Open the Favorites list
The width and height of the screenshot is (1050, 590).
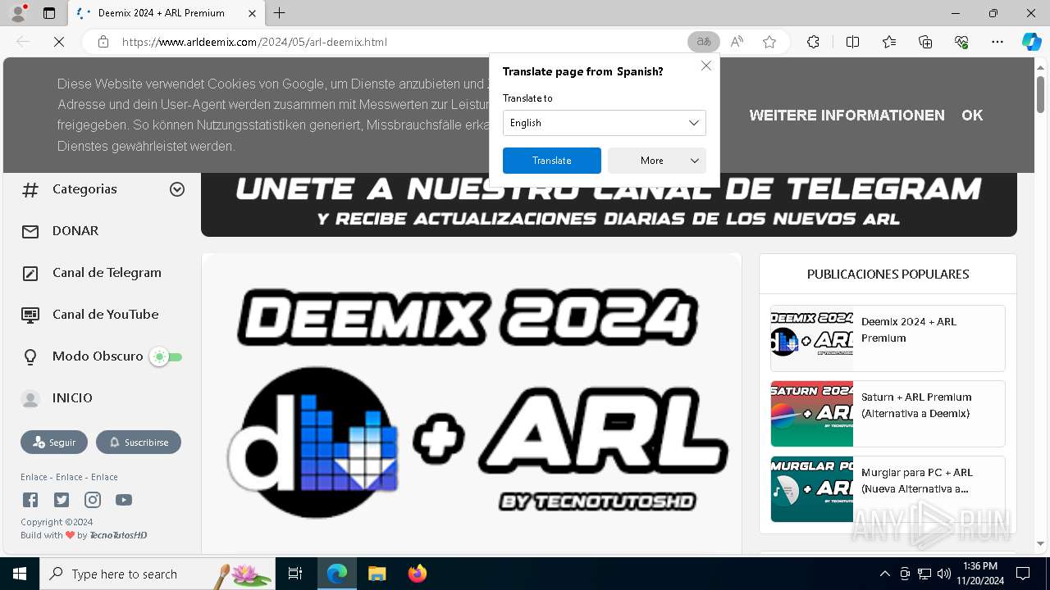[x=889, y=42]
